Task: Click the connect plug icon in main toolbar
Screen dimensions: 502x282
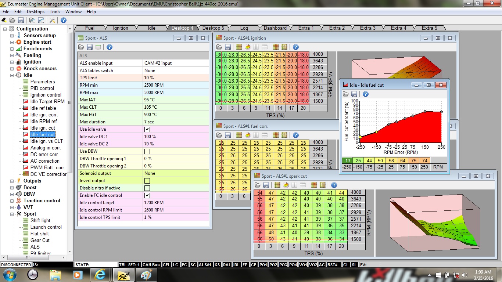Action: tap(4, 20)
